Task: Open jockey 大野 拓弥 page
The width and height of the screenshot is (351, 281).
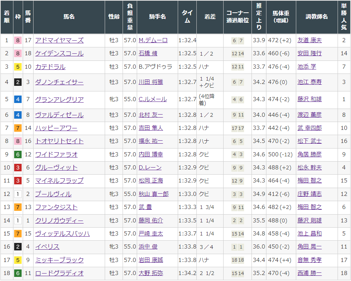Action: [151, 273]
